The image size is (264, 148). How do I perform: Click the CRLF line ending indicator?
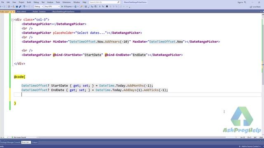coord(261,137)
